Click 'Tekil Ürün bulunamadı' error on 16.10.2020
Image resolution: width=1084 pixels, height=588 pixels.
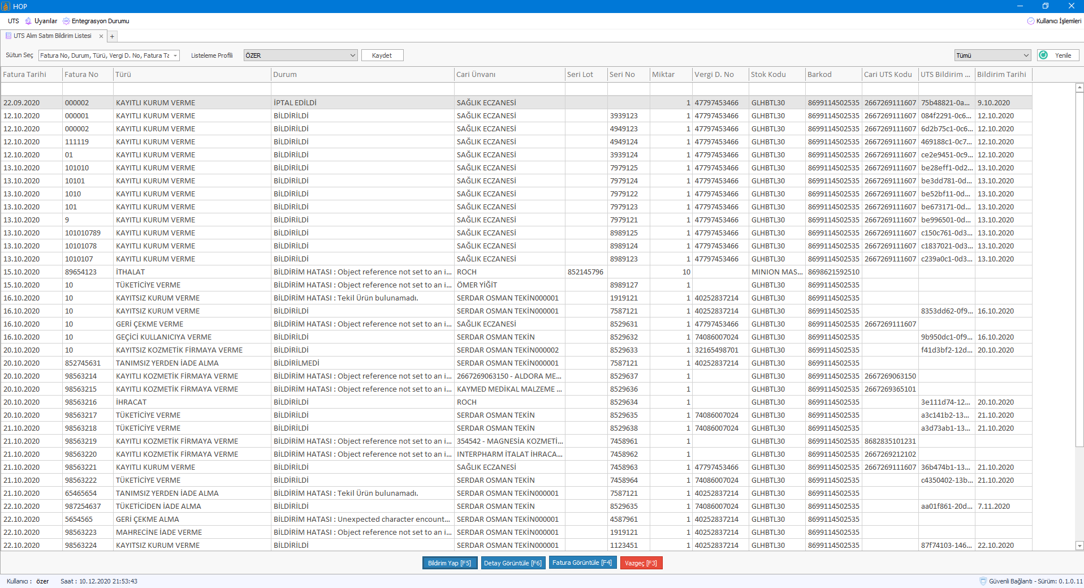362,298
